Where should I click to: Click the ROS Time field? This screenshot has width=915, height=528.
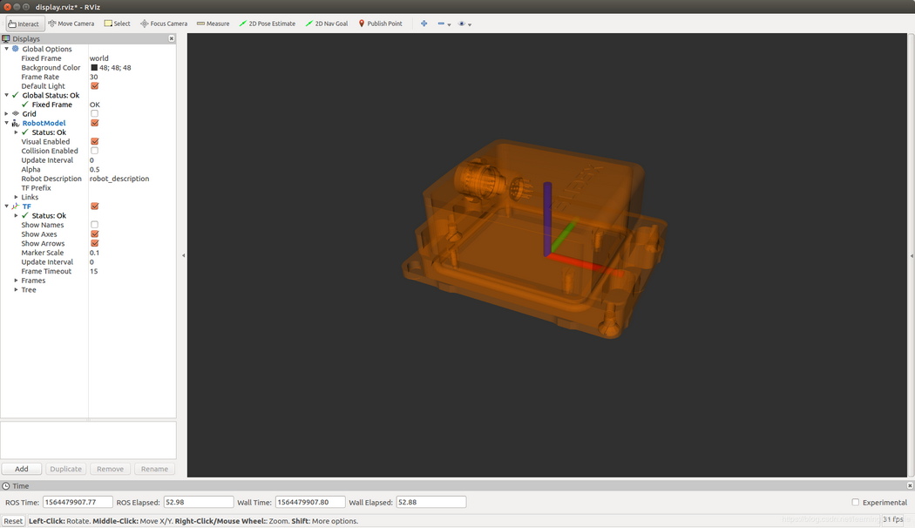tap(78, 503)
